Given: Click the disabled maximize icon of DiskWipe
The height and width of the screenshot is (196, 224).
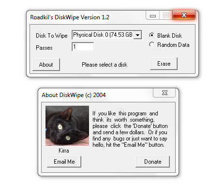Looking at the screenshot, I should 165,15.
